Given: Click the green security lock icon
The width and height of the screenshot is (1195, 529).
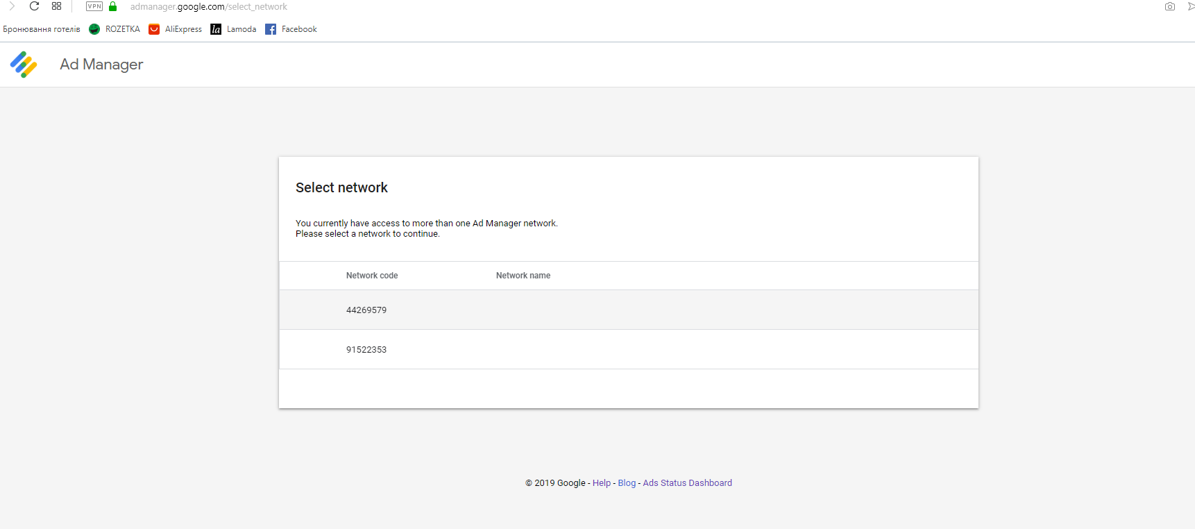Looking at the screenshot, I should pyautogui.click(x=113, y=6).
